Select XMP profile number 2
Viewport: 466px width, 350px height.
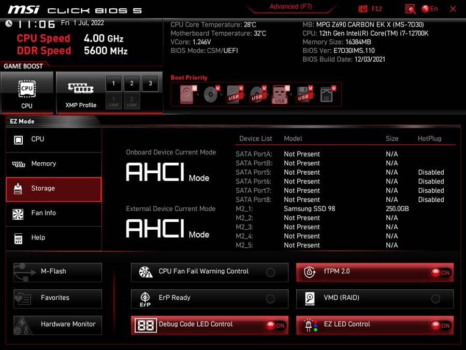(x=132, y=83)
